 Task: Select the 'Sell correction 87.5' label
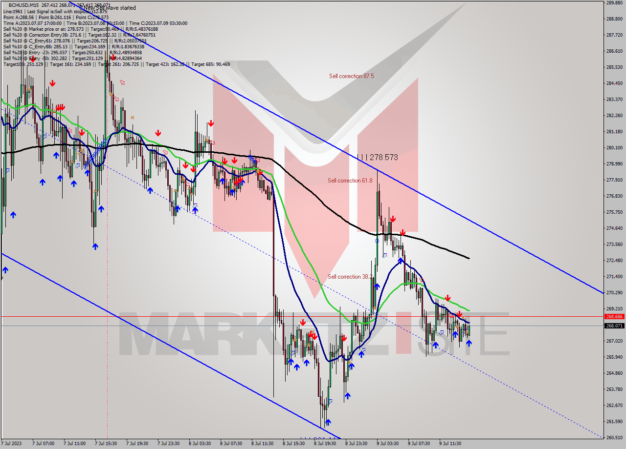pos(352,76)
